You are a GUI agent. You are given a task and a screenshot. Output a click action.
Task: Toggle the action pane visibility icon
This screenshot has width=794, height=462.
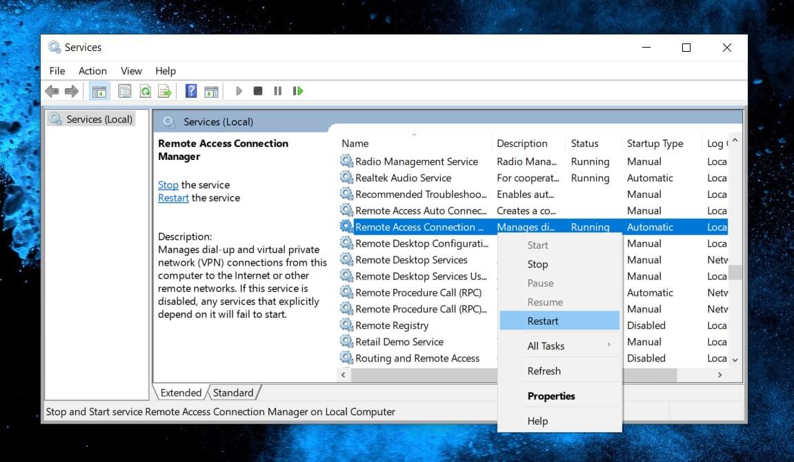click(x=211, y=90)
